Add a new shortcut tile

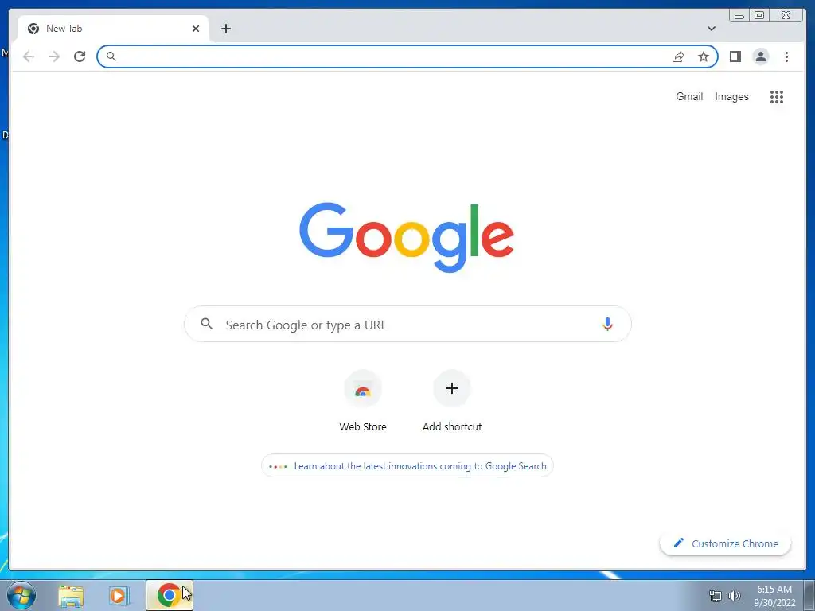click(x=452, y=402)
